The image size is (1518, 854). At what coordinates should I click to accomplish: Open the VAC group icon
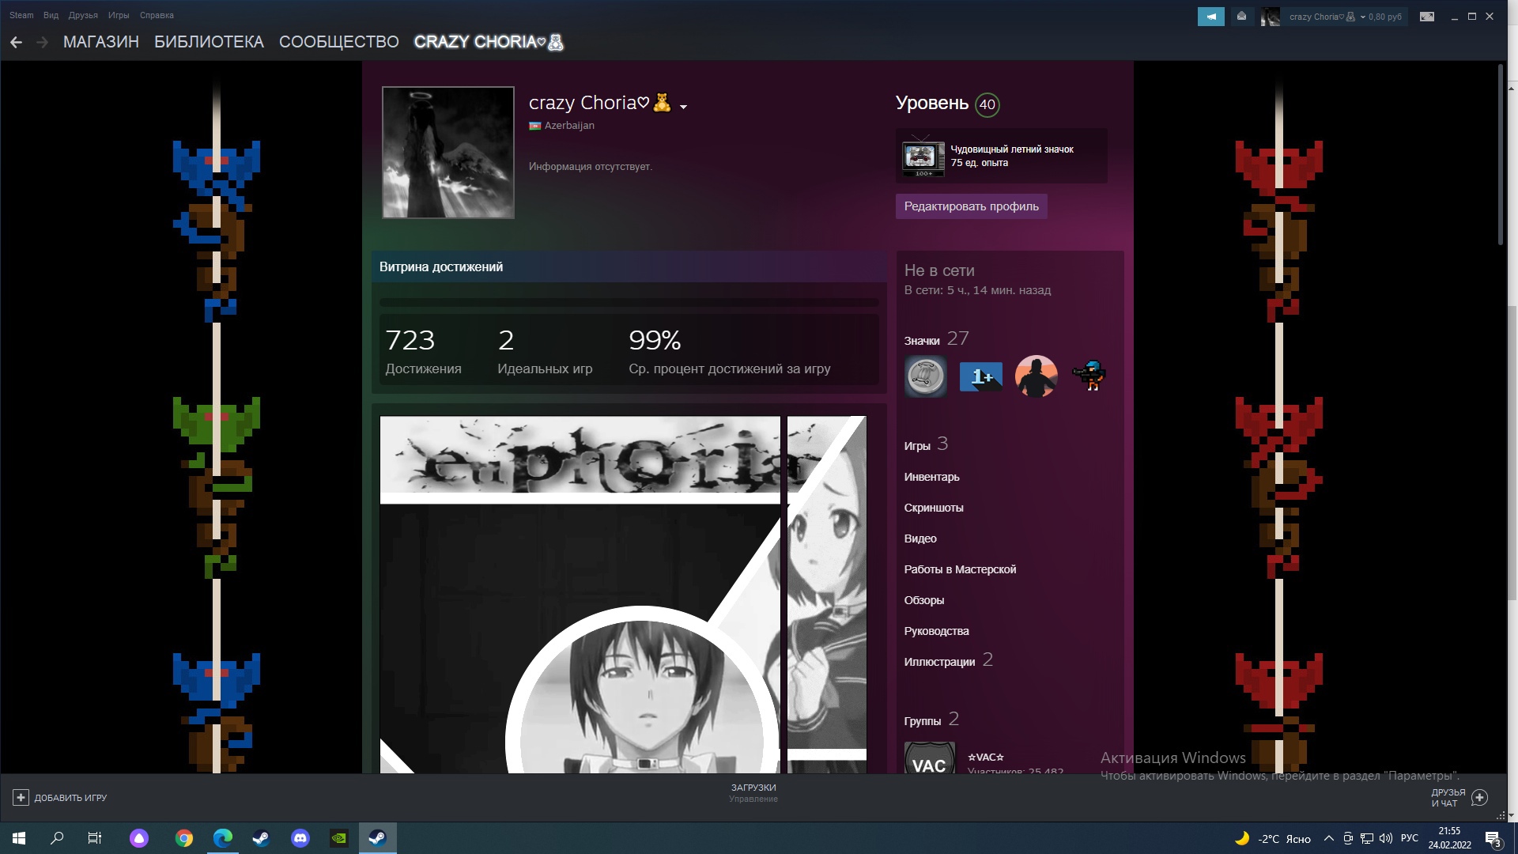(929, 758)
